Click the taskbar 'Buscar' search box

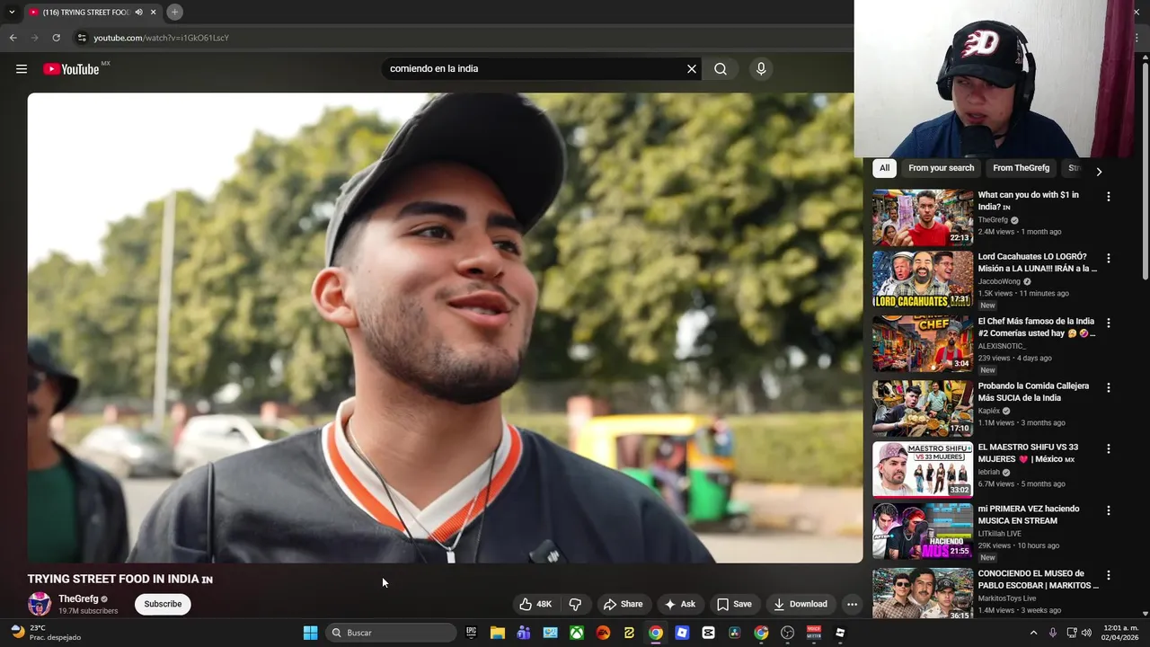coord(391,633)
